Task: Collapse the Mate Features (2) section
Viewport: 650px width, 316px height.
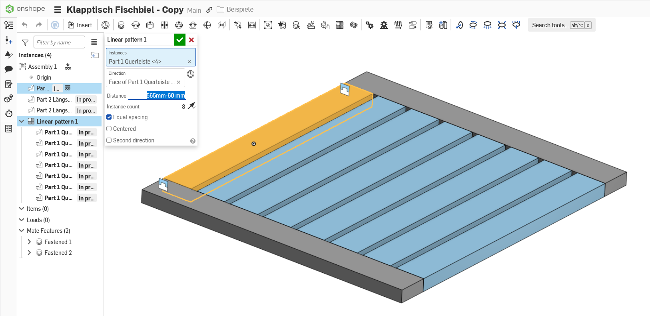Action: pyautogui.click(x=22, y=231)
